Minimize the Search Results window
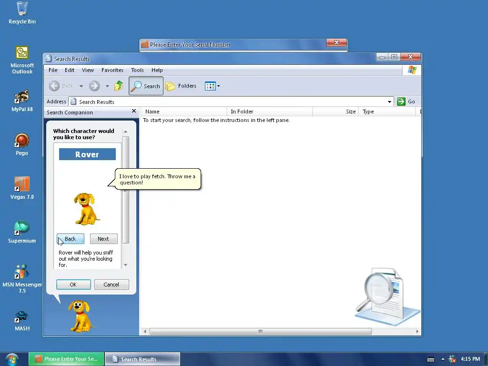This screenshot has width=488, height=366. click(x=382, y=57)
